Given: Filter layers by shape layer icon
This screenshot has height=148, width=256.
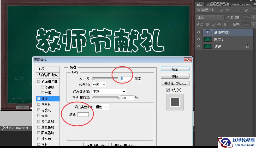Looking at the screenshot, I should click(240, 10).
